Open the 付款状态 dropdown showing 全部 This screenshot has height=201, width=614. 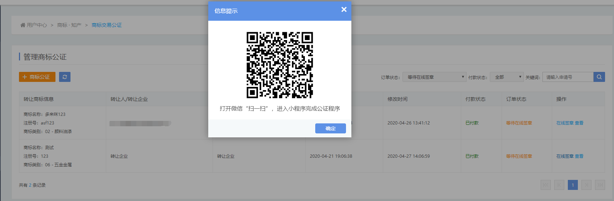pos(507,77)
